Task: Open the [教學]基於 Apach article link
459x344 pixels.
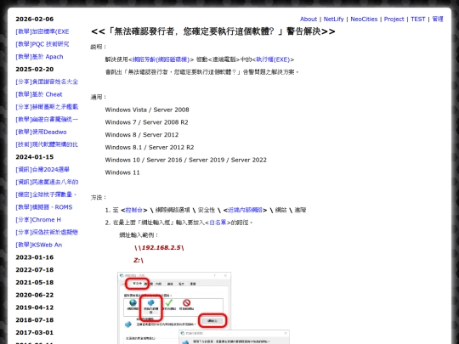Action: point(39,57)
